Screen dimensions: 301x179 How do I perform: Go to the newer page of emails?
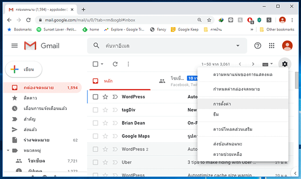(240, 64)
